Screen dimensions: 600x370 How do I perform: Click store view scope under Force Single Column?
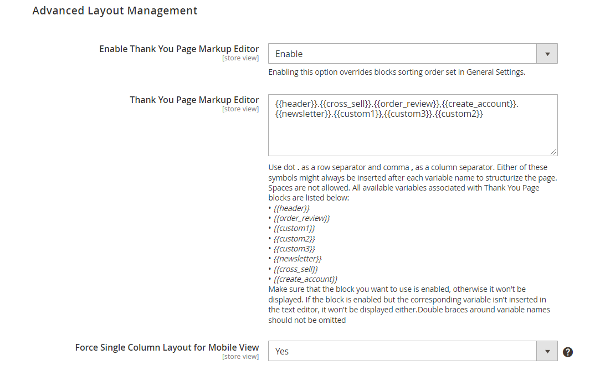pyautogui.click(x=240, y=357)
